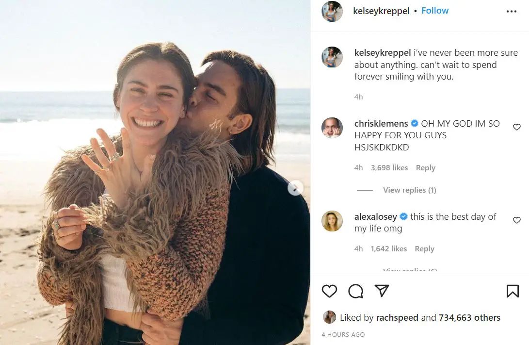Open kelseykreppel profile from header username
This screenshot has width=529, height=345.
[x=382, y=11]
